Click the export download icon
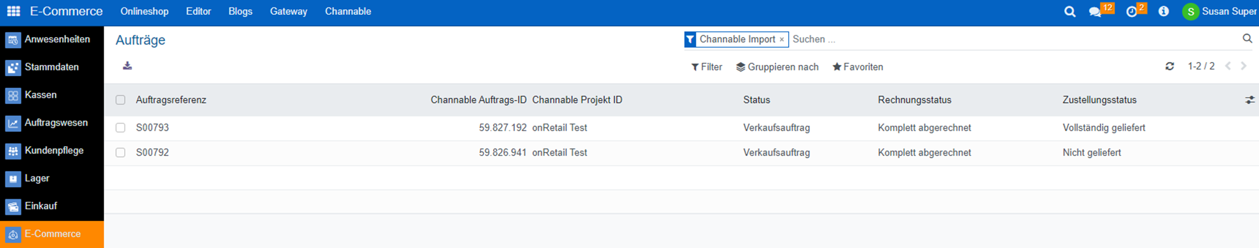 pos(128,66)
